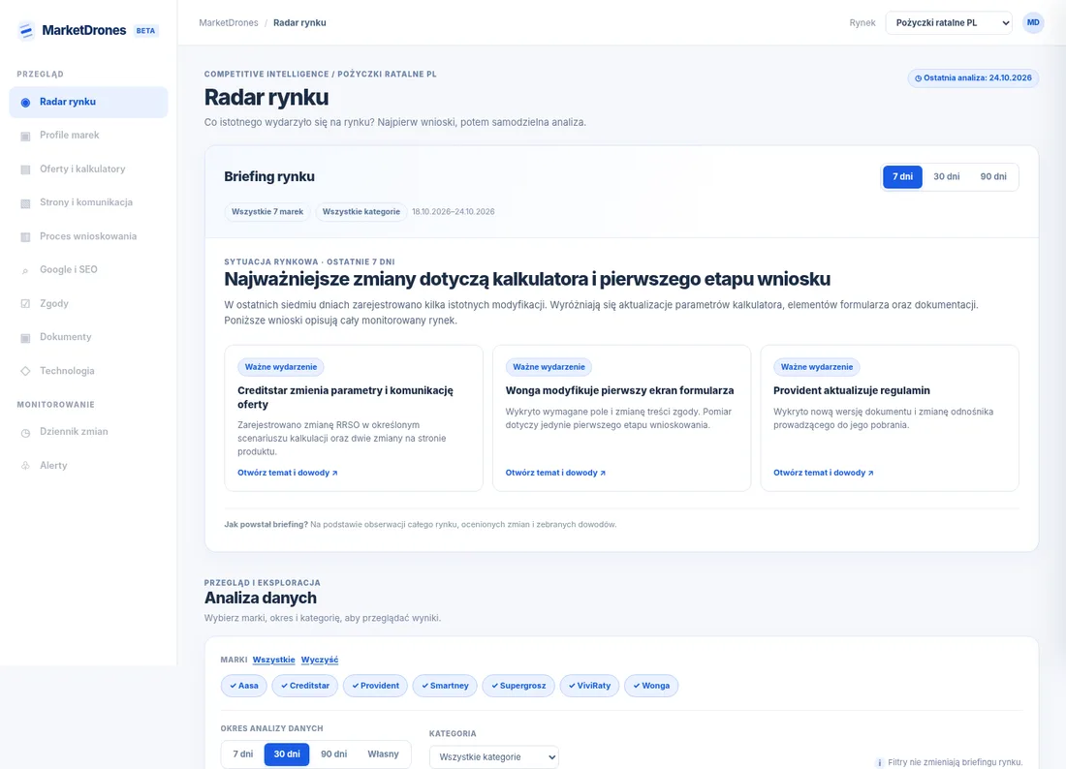1066x769 pixels.
Task: Open Creditstar card's Otwórz temat i dowody
Action: click(x=288, y=473)
